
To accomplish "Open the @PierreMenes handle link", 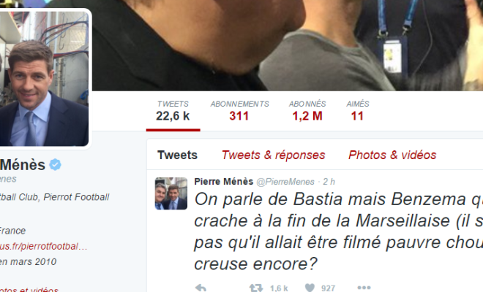I will pos(285,182).
